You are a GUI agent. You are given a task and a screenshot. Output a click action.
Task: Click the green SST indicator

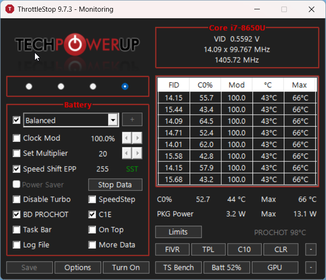pos(132,169)
